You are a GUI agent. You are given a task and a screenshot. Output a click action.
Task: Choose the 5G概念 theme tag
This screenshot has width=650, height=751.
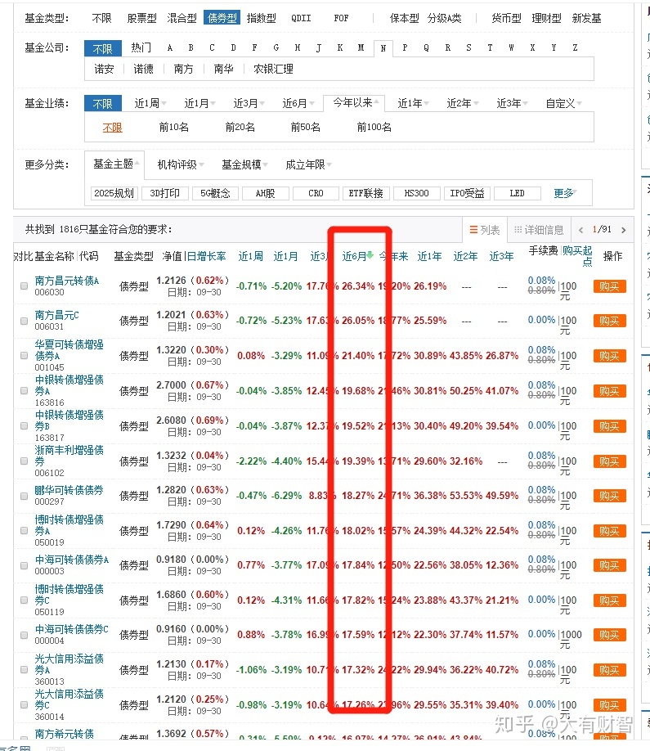pyautogui.click(x=215, y=193)
